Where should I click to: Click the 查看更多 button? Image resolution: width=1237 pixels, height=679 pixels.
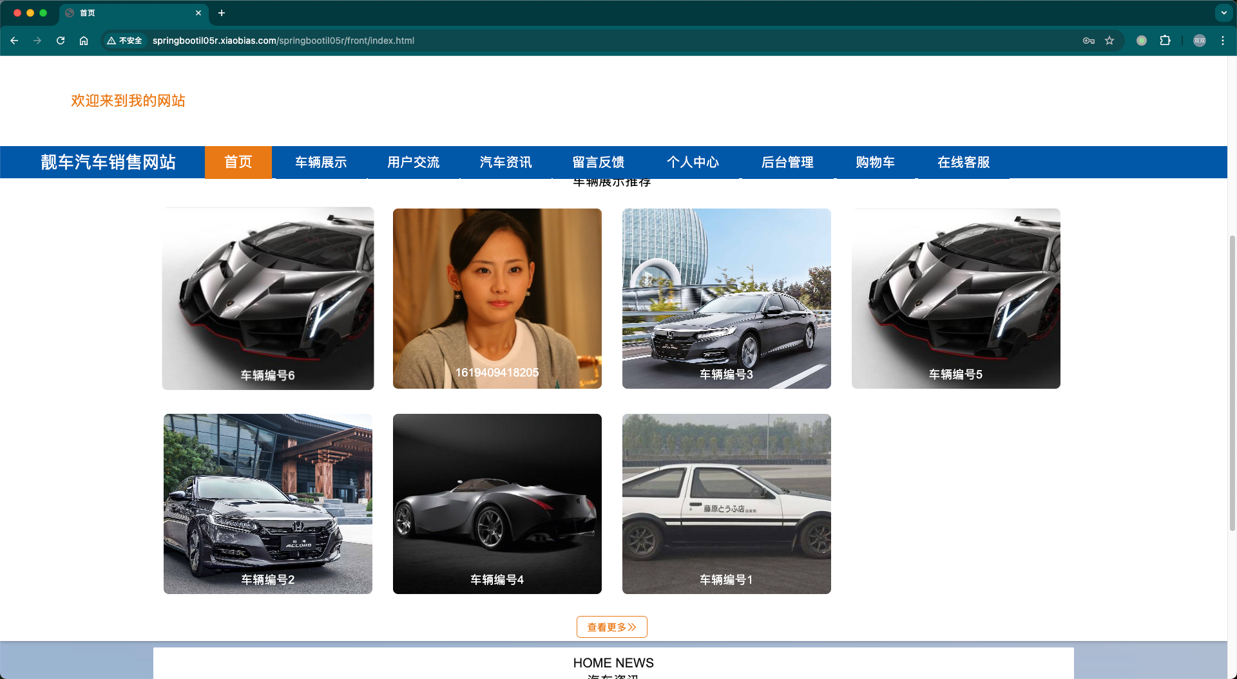tap(612, 627)
